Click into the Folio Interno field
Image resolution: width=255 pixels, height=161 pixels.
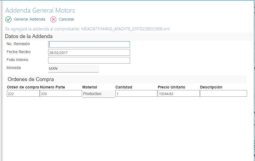point(89,60)
